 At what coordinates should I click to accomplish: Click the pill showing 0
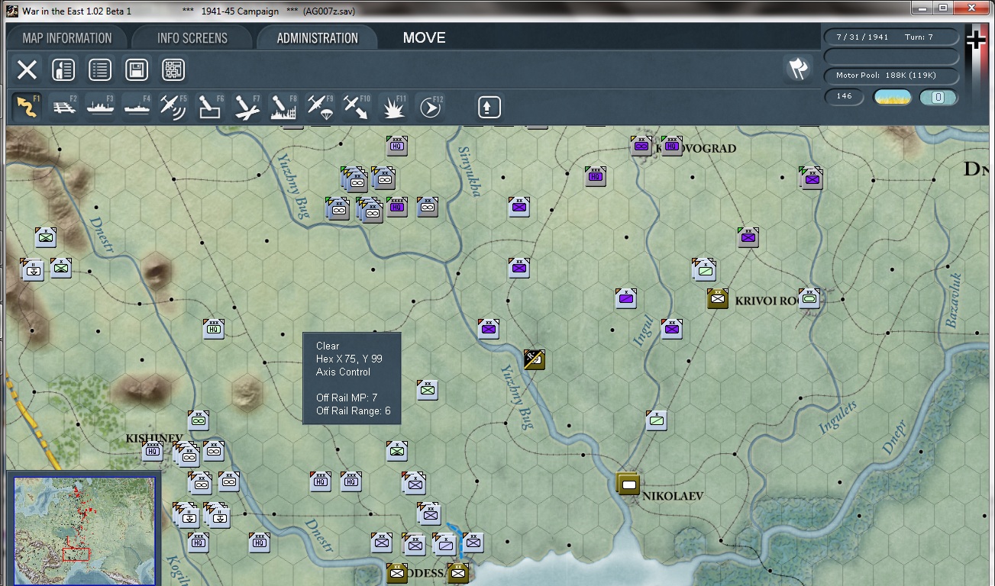pyautogui.click(x=938, y=97)
